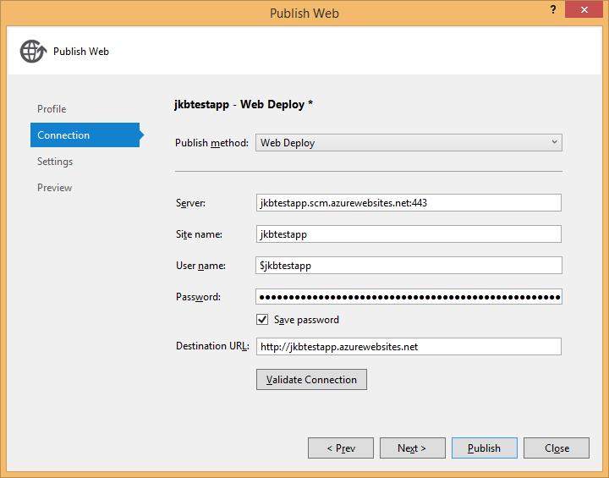Focus the Password field
This screenshot has height=478, width=609.
click(x=409, y=296)
